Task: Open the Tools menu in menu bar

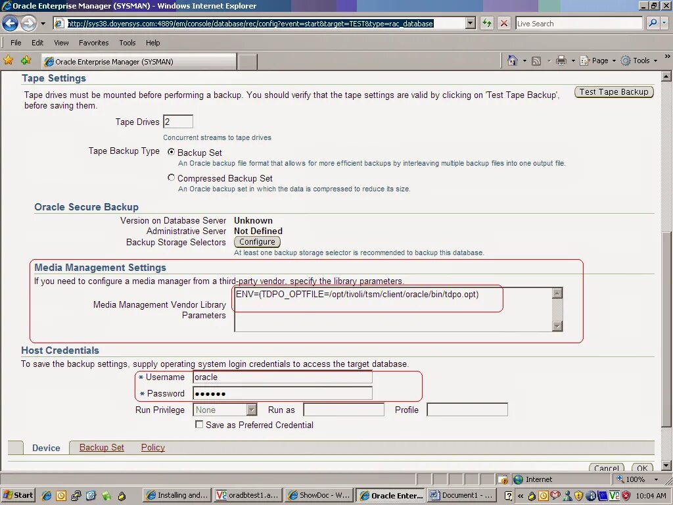Action: click(x=128, y=43)
